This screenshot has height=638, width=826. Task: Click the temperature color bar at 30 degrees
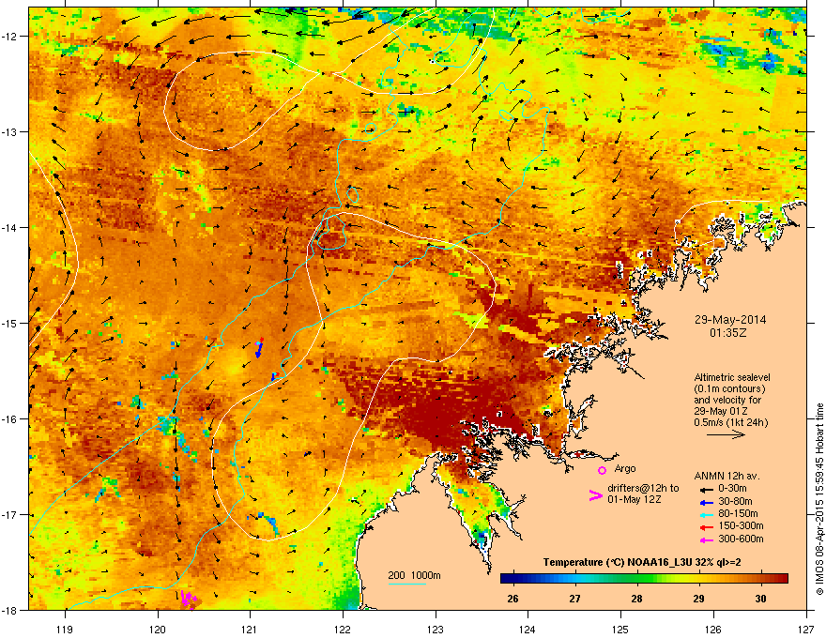[x=760, y=579]
